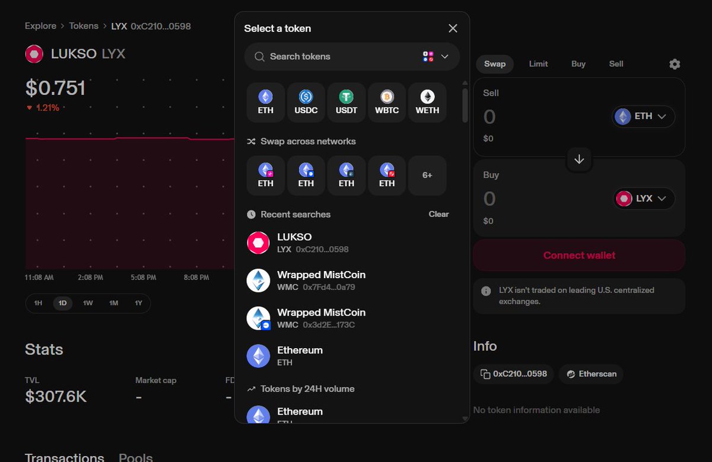Click the token list scrollbar thumb
Viewport: 712px width, 462px height.
[465, 106]
